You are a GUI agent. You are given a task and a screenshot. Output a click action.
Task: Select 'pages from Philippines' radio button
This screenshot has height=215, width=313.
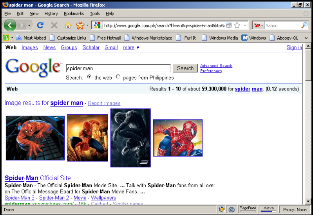tap(118, 77)
